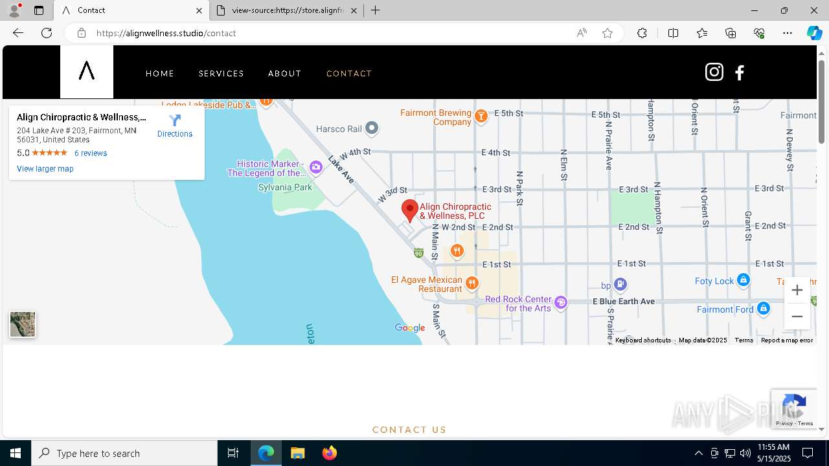This screenshot has width=829, height=466.
Task: Open Keyboard shortcuts on map
Action: click(643, 340)
